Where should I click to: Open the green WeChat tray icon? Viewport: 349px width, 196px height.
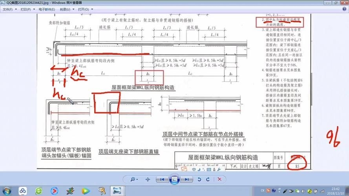click(297, 191)
